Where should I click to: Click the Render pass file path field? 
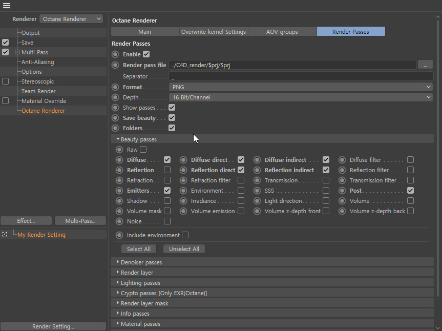click(292, 65)
